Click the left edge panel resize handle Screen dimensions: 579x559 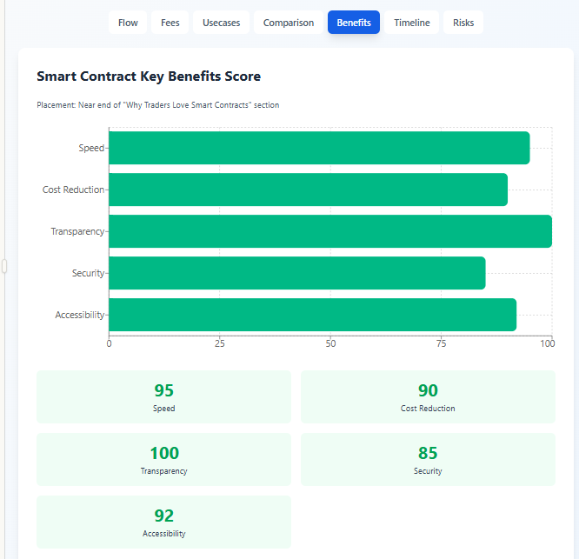[x=3, y=266]
